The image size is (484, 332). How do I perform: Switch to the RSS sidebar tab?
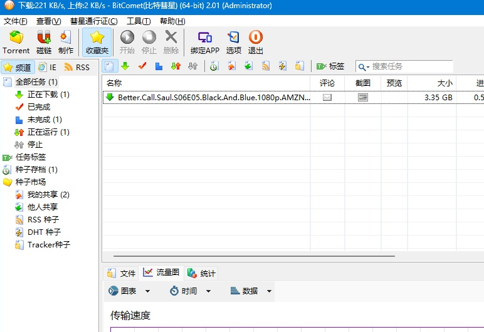coord(77,67)
